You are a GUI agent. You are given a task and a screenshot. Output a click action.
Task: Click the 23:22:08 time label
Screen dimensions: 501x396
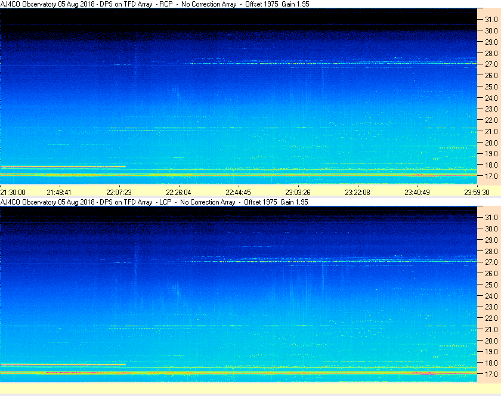(x=357, y=193)
